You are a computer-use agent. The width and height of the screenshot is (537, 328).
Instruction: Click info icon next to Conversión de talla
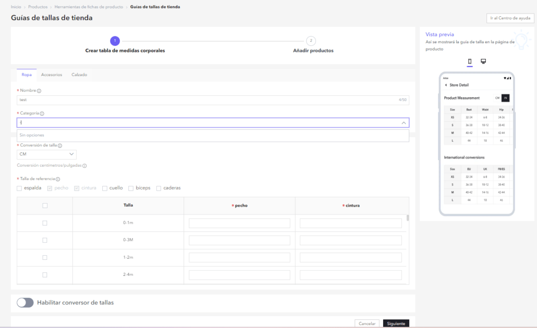pos(60,146)
